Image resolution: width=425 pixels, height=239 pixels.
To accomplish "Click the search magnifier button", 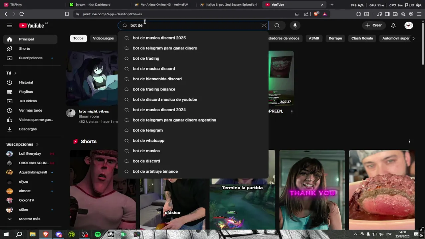I will pyautogui.click(x=277, y=25).
